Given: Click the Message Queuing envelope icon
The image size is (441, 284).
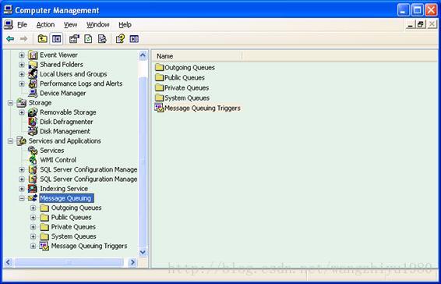Looking at the screenshot, I should [x=33, y=198].
